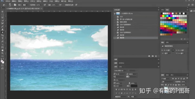195x99 pixels.
Task: Select the first history state below the snapshot
Action: pyautogui.click(x=136, y=17)
